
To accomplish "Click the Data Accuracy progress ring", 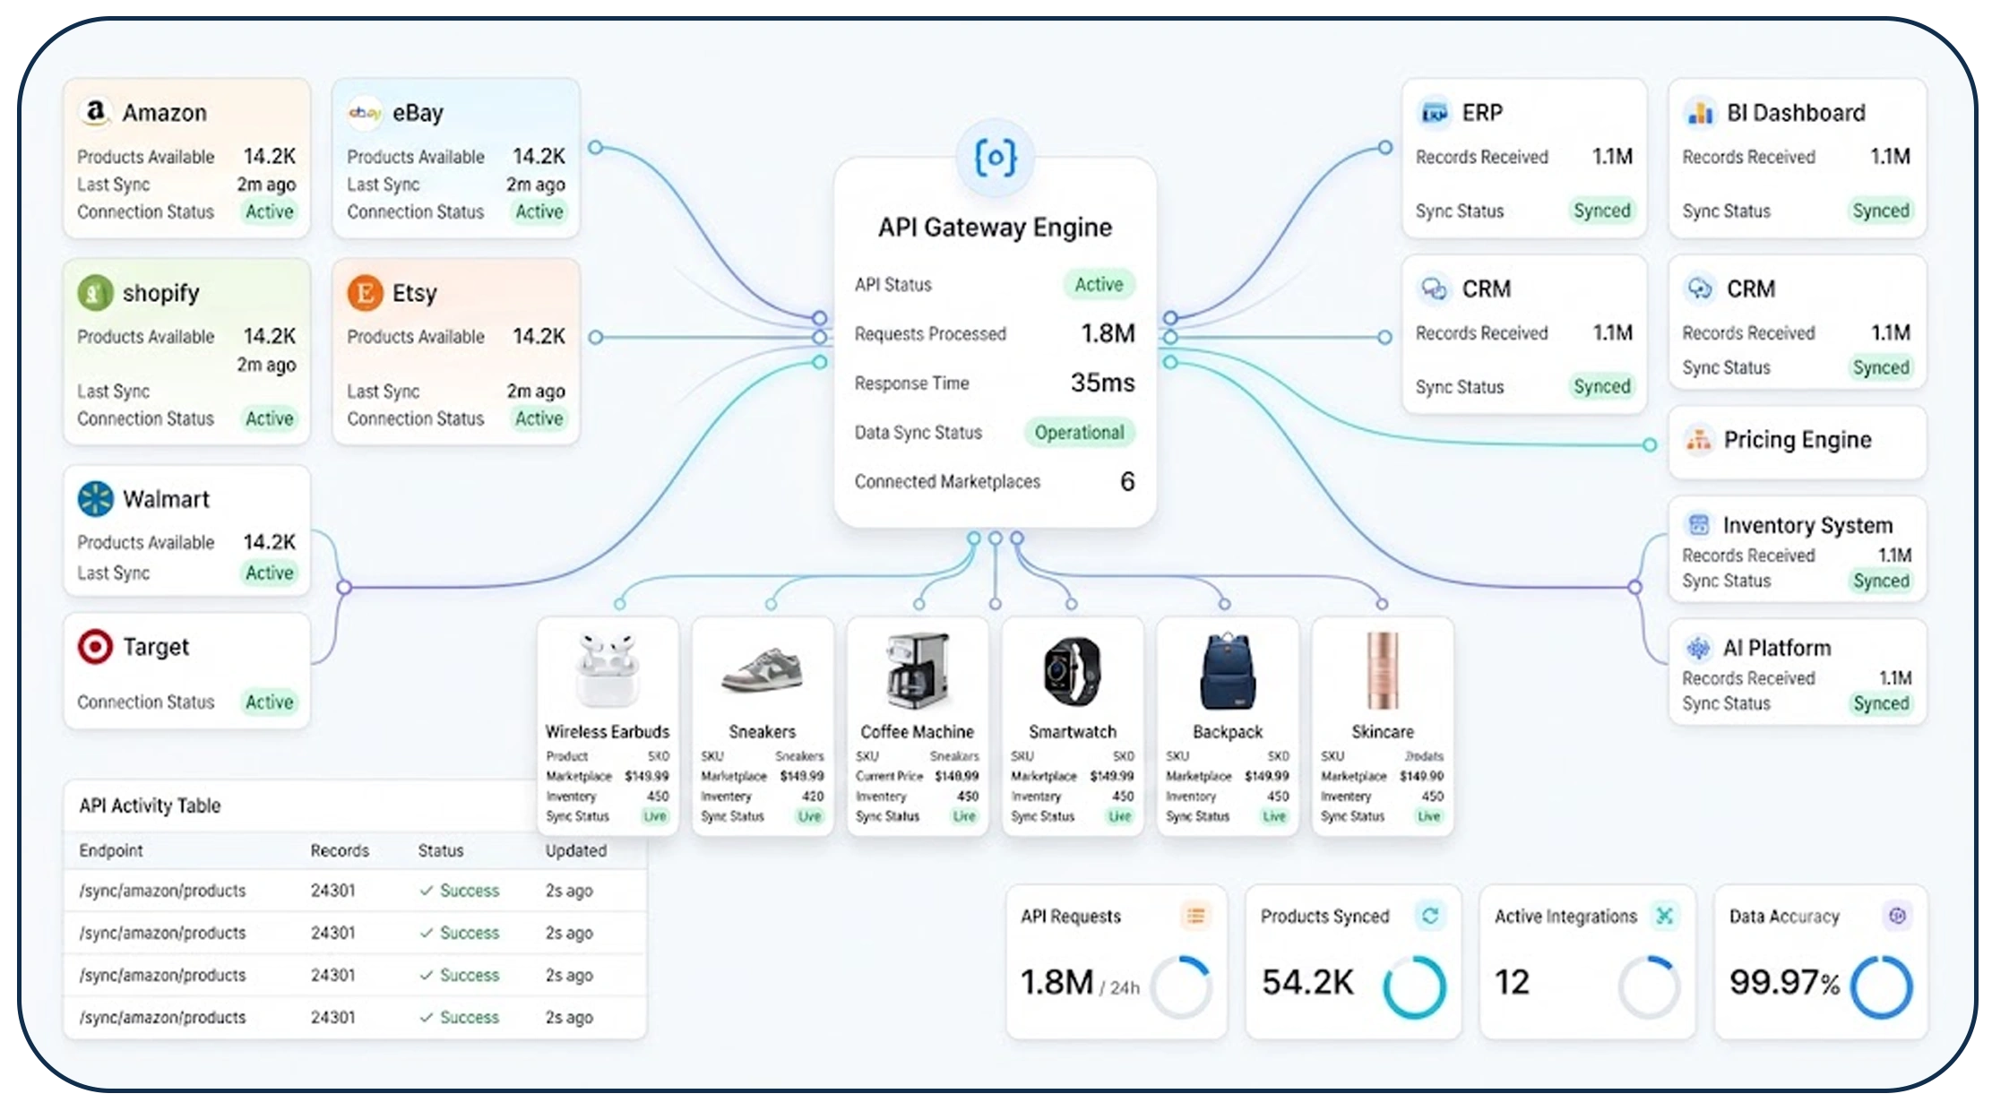I will click(x=1882, y=986).
